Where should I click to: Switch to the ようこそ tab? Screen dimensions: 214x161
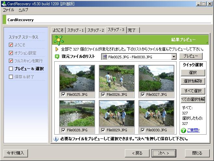coord(58,30)
